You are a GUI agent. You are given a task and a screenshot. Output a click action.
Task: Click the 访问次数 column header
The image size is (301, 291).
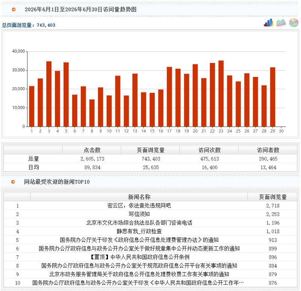click(210, 150)
